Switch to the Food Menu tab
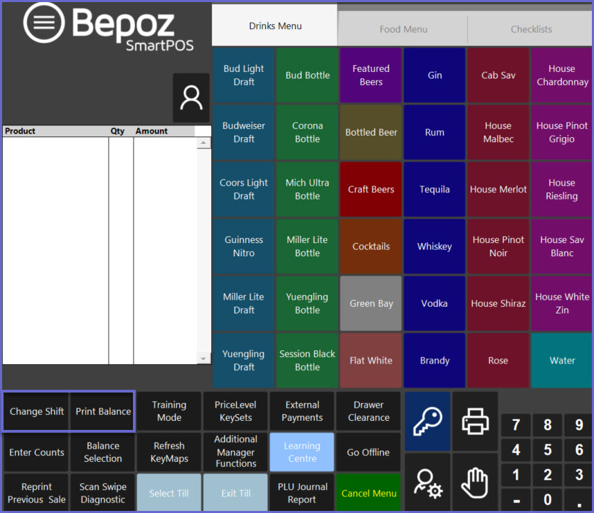This screenshot has width=594, height=513. [403, 29]
